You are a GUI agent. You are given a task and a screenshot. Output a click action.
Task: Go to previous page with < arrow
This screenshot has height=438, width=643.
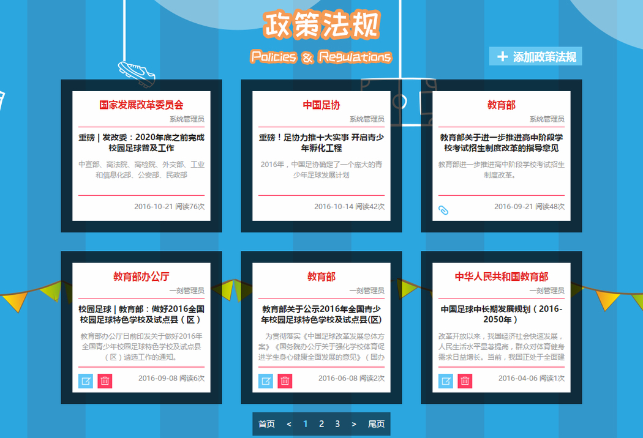pyautogui.click(x=289, y=424)
